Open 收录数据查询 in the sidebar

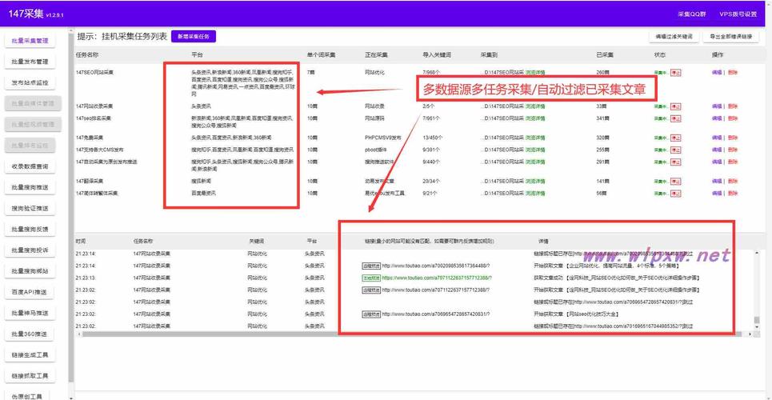click(30, 166)
